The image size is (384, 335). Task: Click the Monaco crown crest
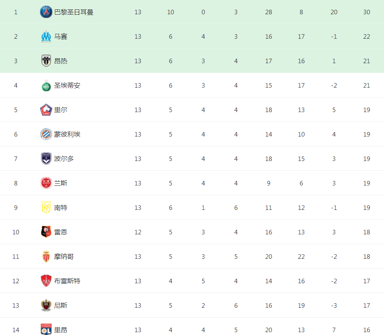(46, 256)
